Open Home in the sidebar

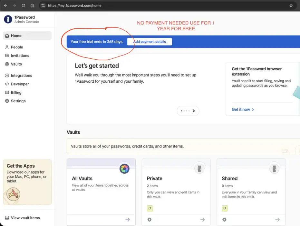tap(27, 36)
